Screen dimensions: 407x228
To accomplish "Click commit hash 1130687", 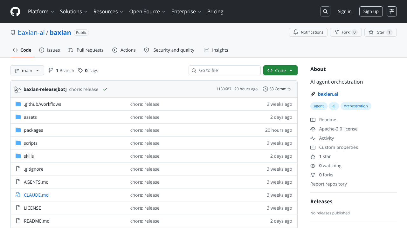I will click(x=224, y=89).
